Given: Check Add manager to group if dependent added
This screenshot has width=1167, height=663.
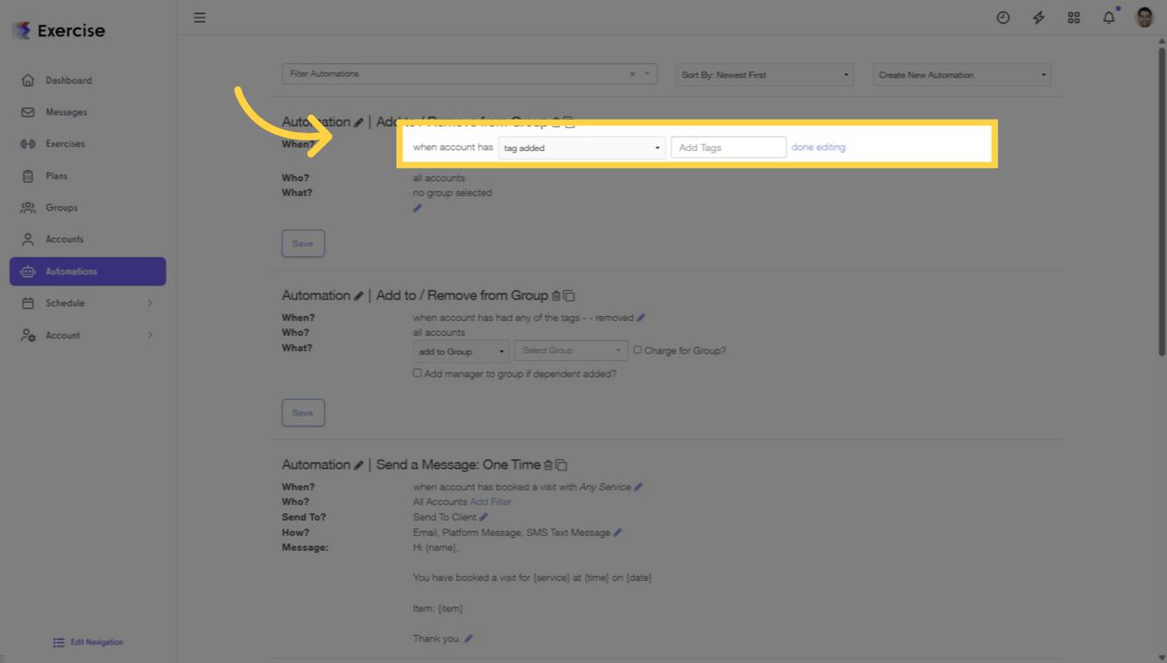Looking at the screenshot, I should point(417,373).
